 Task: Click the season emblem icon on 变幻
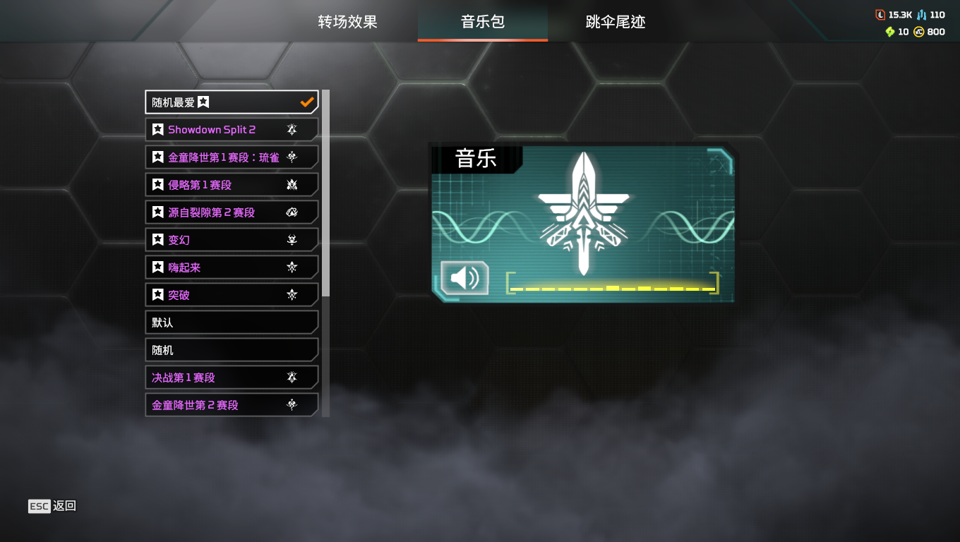(292, 240)
